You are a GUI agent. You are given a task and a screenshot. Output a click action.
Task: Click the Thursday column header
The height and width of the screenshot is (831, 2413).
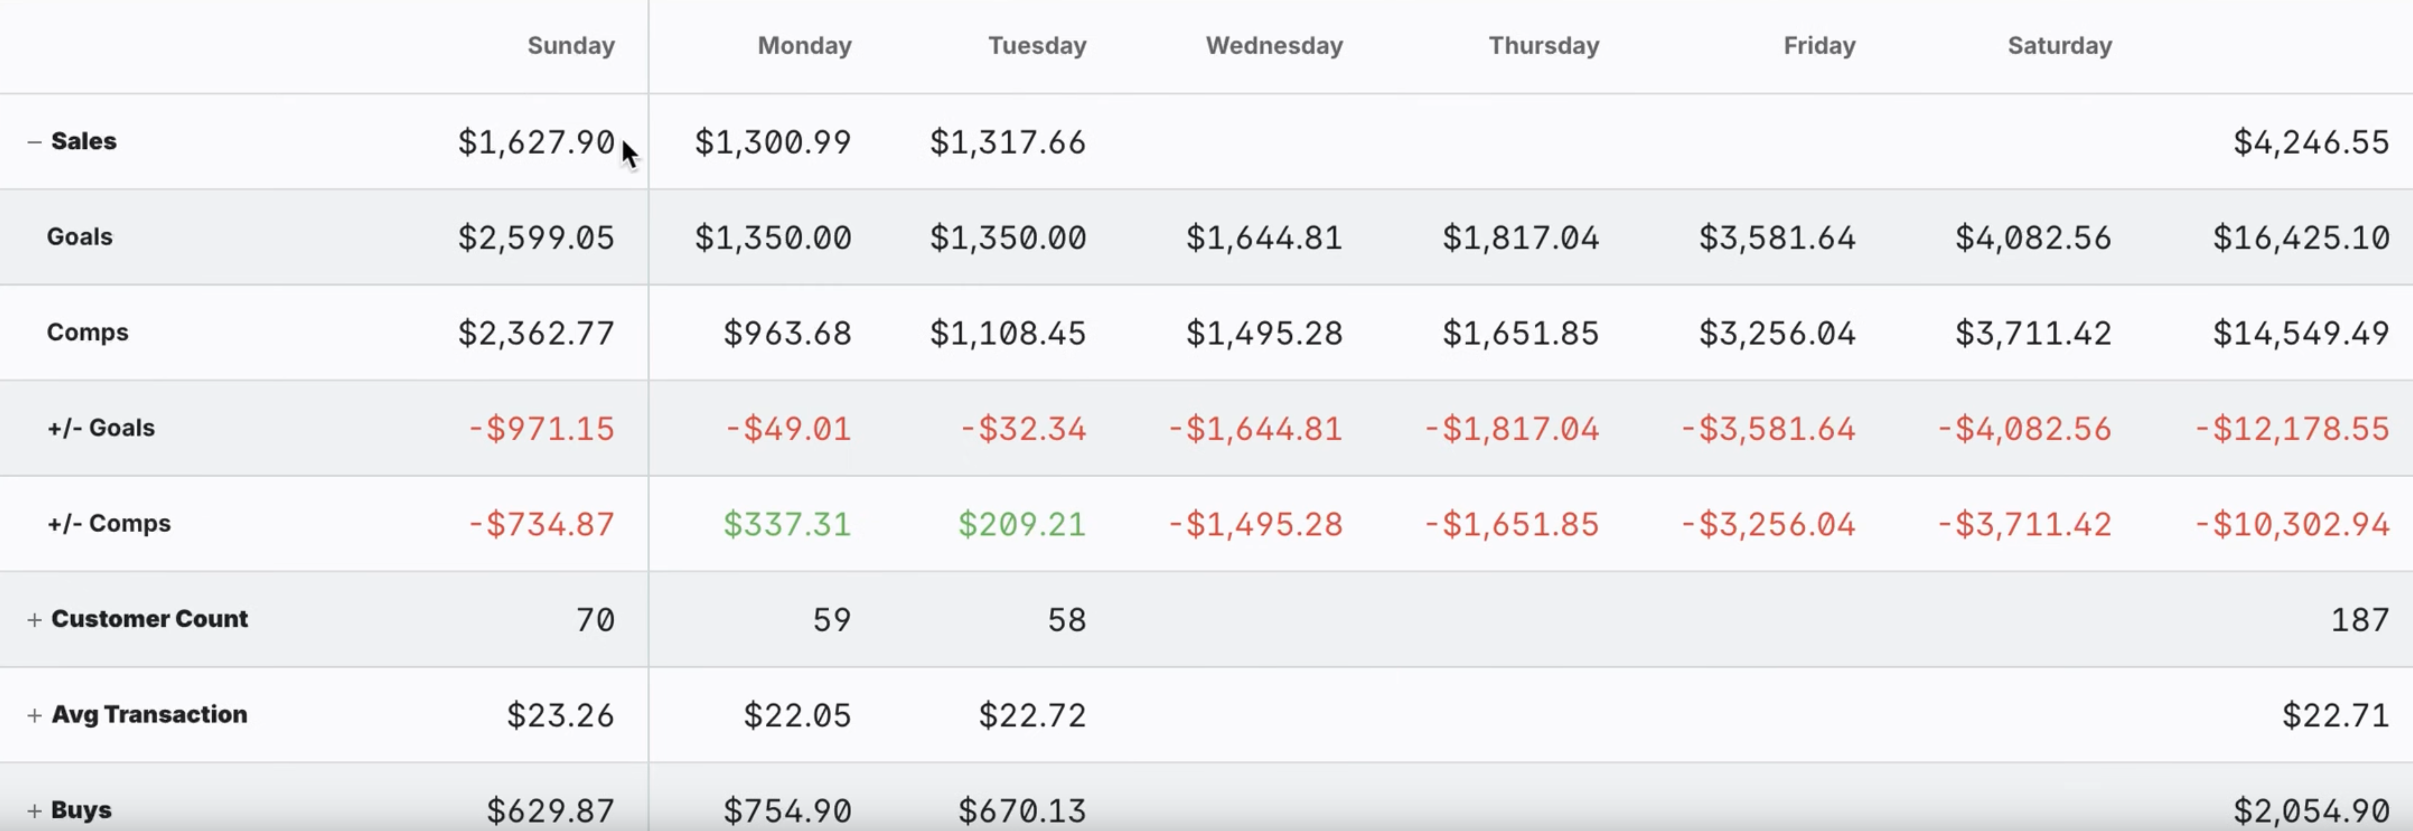(1544, 46)
